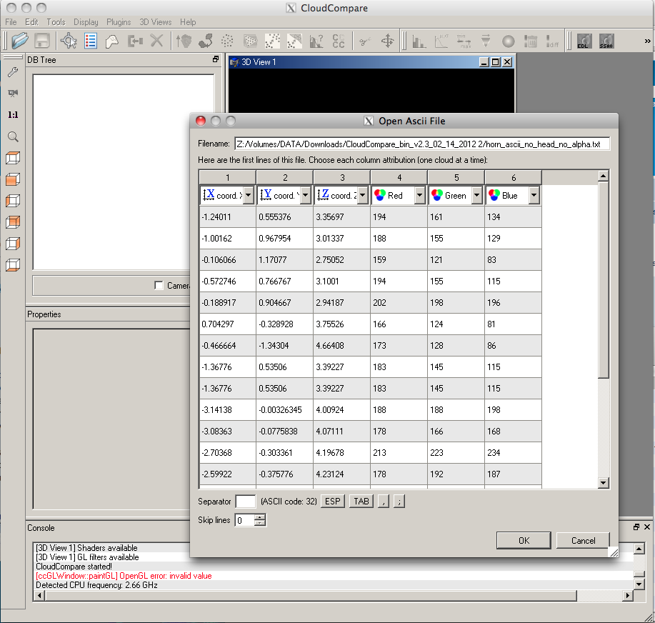Select the front view cube icon
This screenshot has height=623, width=655.
point(14,179)
